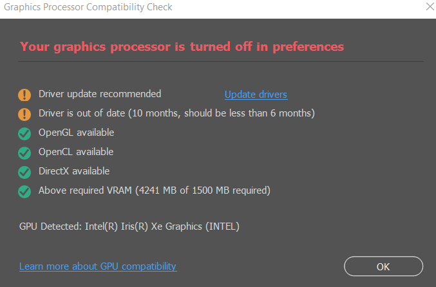
Task: Click the OpenGL available label
Action: [76, 133]
